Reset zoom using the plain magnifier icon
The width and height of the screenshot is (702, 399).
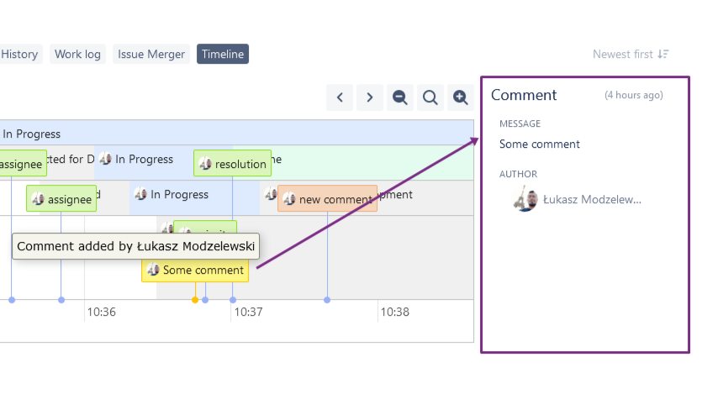430,97
